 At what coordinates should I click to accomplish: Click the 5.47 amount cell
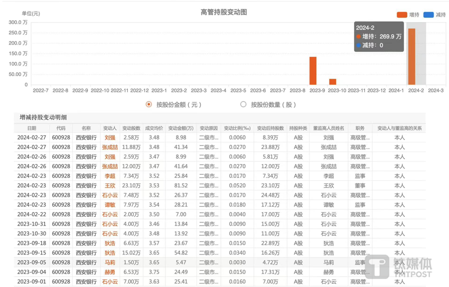181,262
